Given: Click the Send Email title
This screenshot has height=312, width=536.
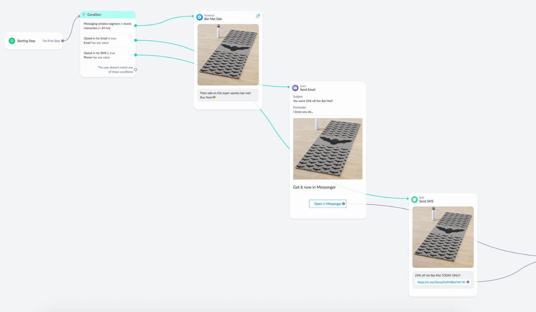Looking at the screenshot, I should (308, 90).
